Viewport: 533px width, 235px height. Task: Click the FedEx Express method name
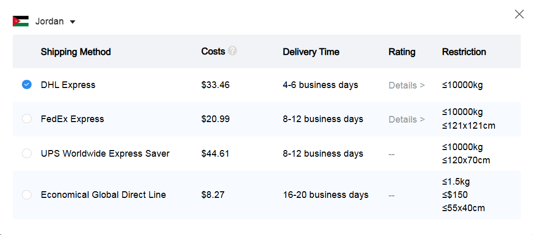pyautogui.click(x=72, y=119)
